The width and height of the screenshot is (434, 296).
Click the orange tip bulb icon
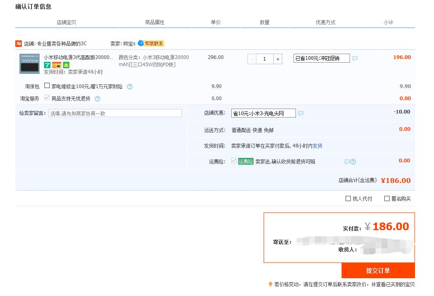[270, 284]
